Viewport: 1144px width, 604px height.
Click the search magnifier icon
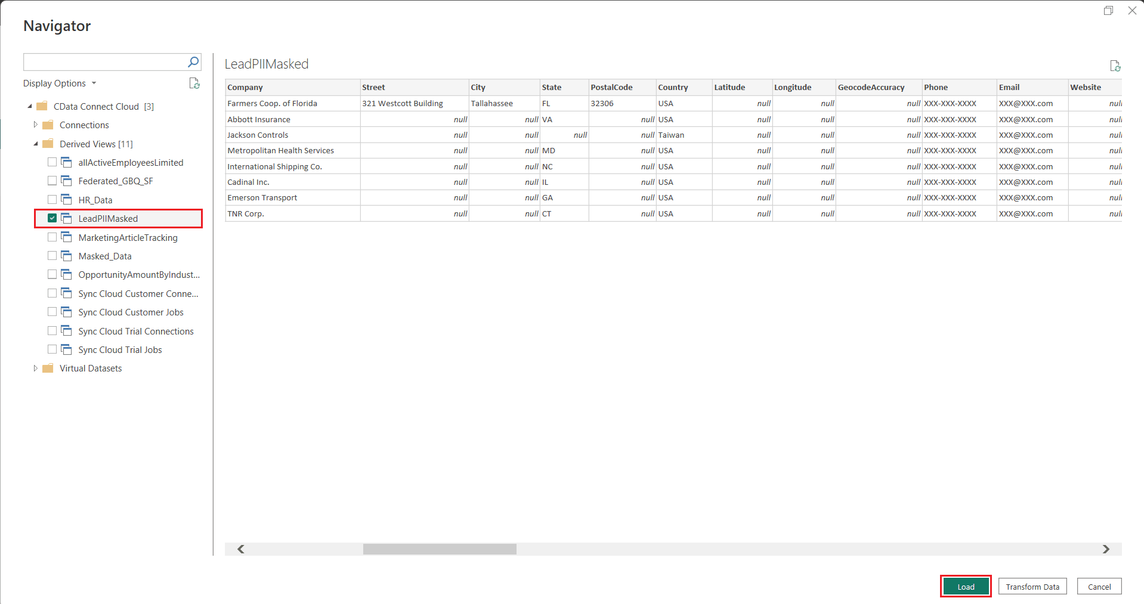193,62
